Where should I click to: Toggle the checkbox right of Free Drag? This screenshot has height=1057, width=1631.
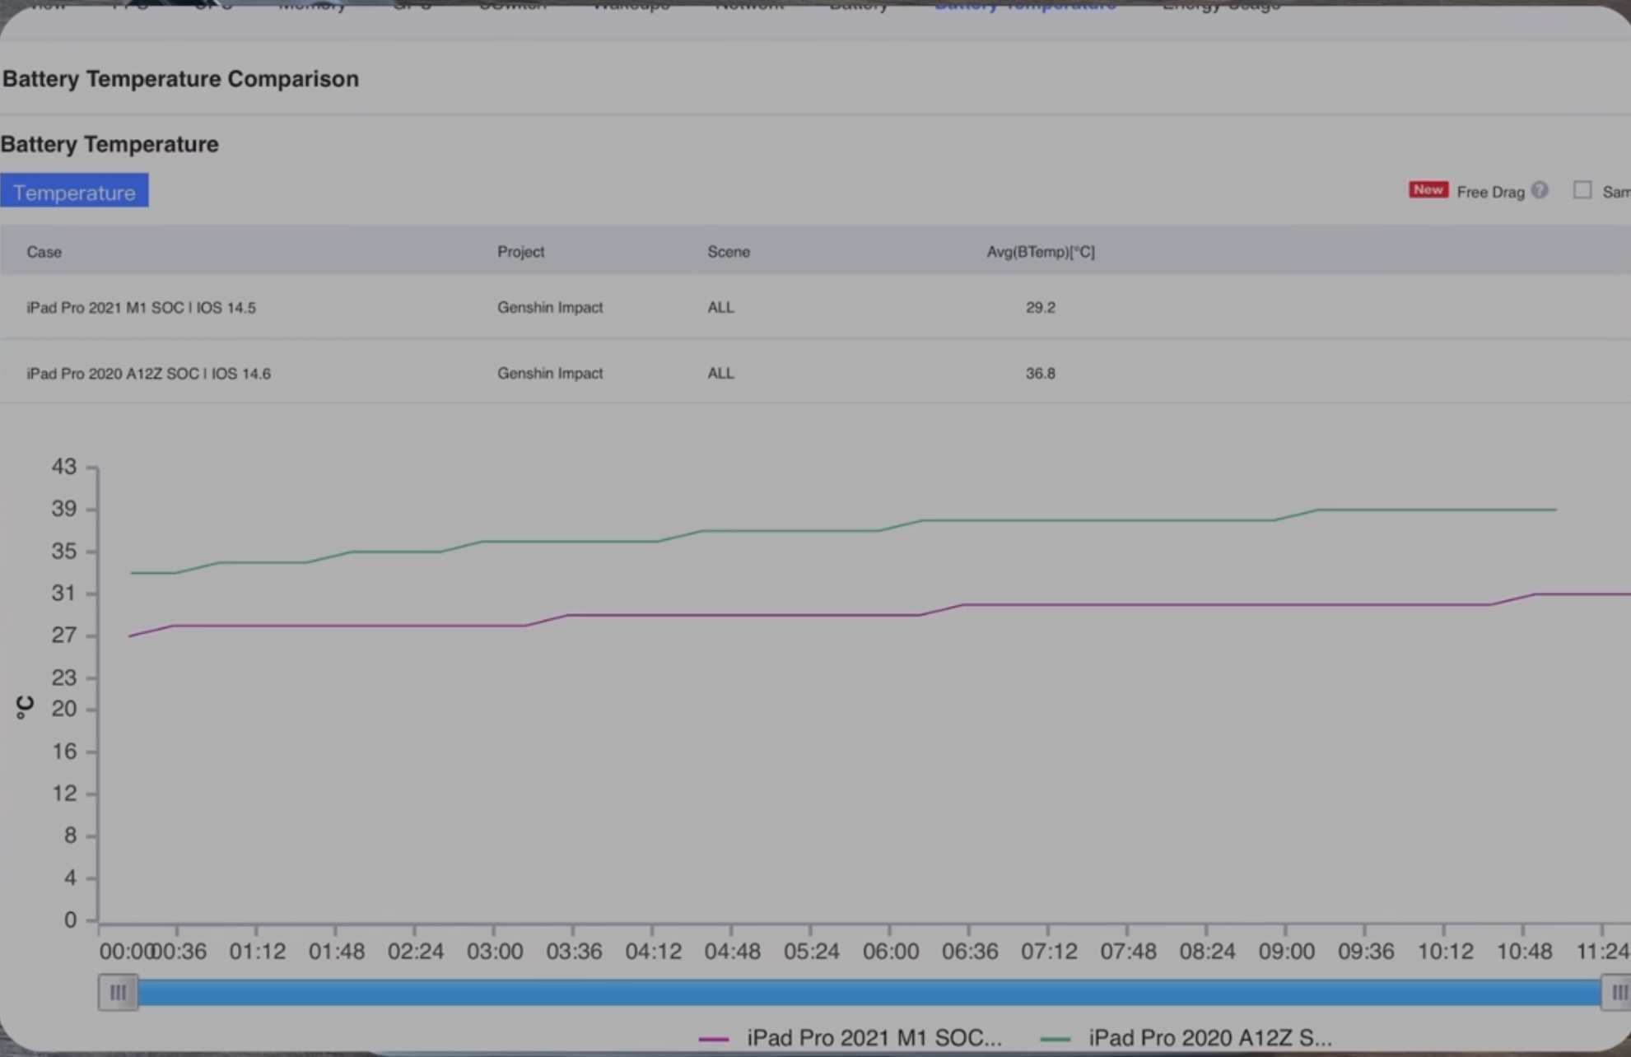pos(1582,190)
